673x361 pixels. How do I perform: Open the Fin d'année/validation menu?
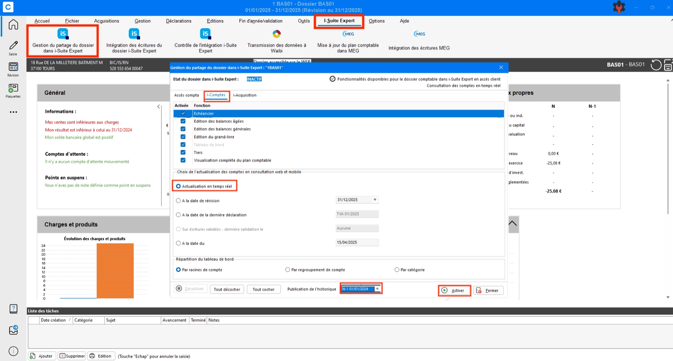click(261, 21)
